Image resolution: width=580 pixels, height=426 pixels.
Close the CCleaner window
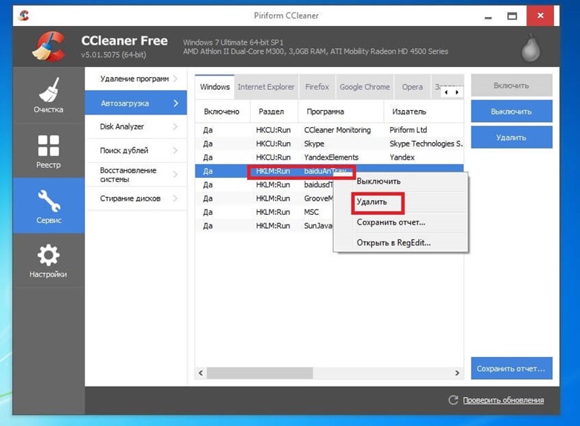[540, 16]
